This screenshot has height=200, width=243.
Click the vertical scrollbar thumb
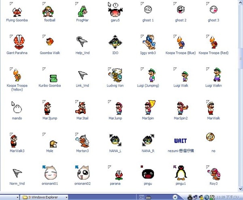[241, 59]
